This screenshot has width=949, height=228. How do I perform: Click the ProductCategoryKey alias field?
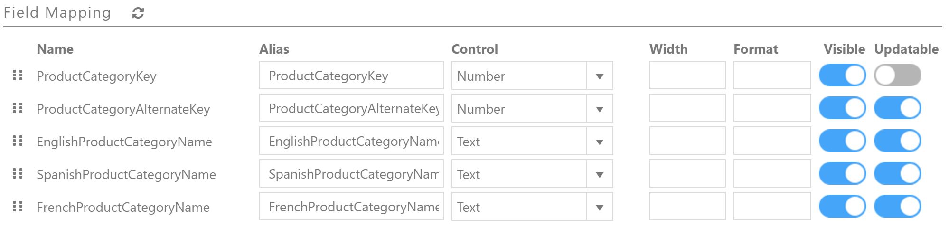pos(351,75)
